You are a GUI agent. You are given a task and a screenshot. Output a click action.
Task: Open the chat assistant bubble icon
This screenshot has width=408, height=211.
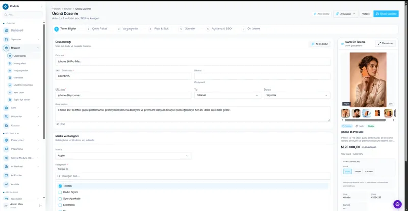(x=397, y=204)
